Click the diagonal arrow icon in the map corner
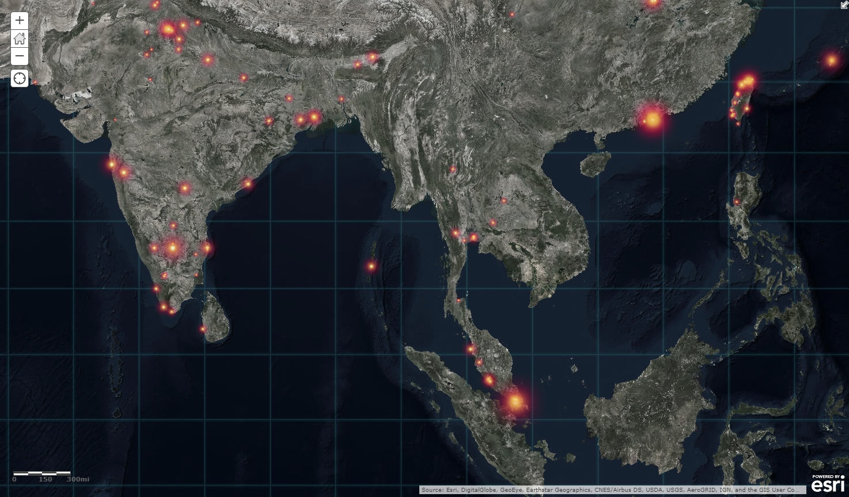 (844, 5)
